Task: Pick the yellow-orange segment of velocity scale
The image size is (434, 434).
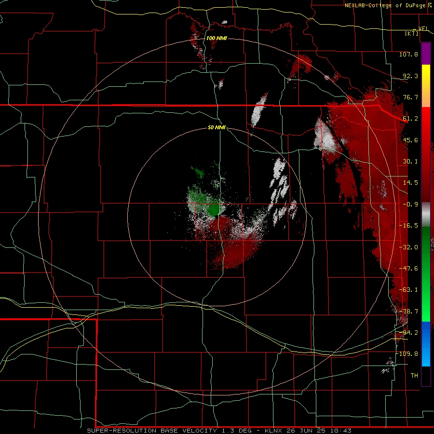Action: [x=426, y=86]
